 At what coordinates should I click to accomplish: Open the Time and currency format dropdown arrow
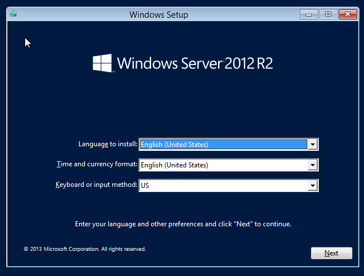coord(312,165)
